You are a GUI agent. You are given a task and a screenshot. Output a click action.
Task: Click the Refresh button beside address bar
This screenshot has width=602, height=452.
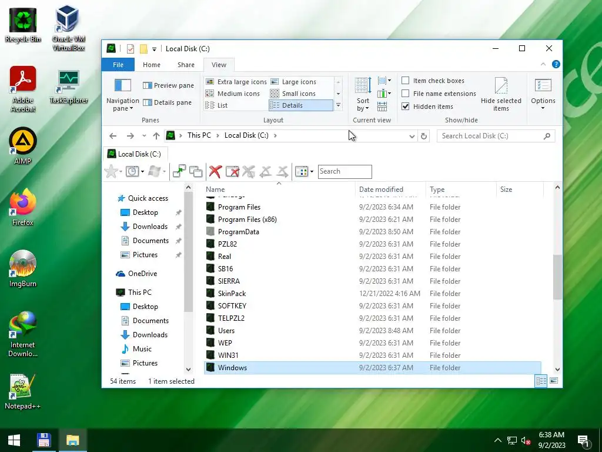coord(424,136)
